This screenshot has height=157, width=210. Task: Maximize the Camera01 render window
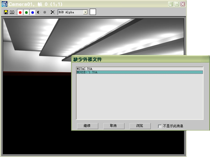177,4
